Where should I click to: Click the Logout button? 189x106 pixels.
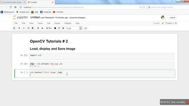tap(172, 18)
